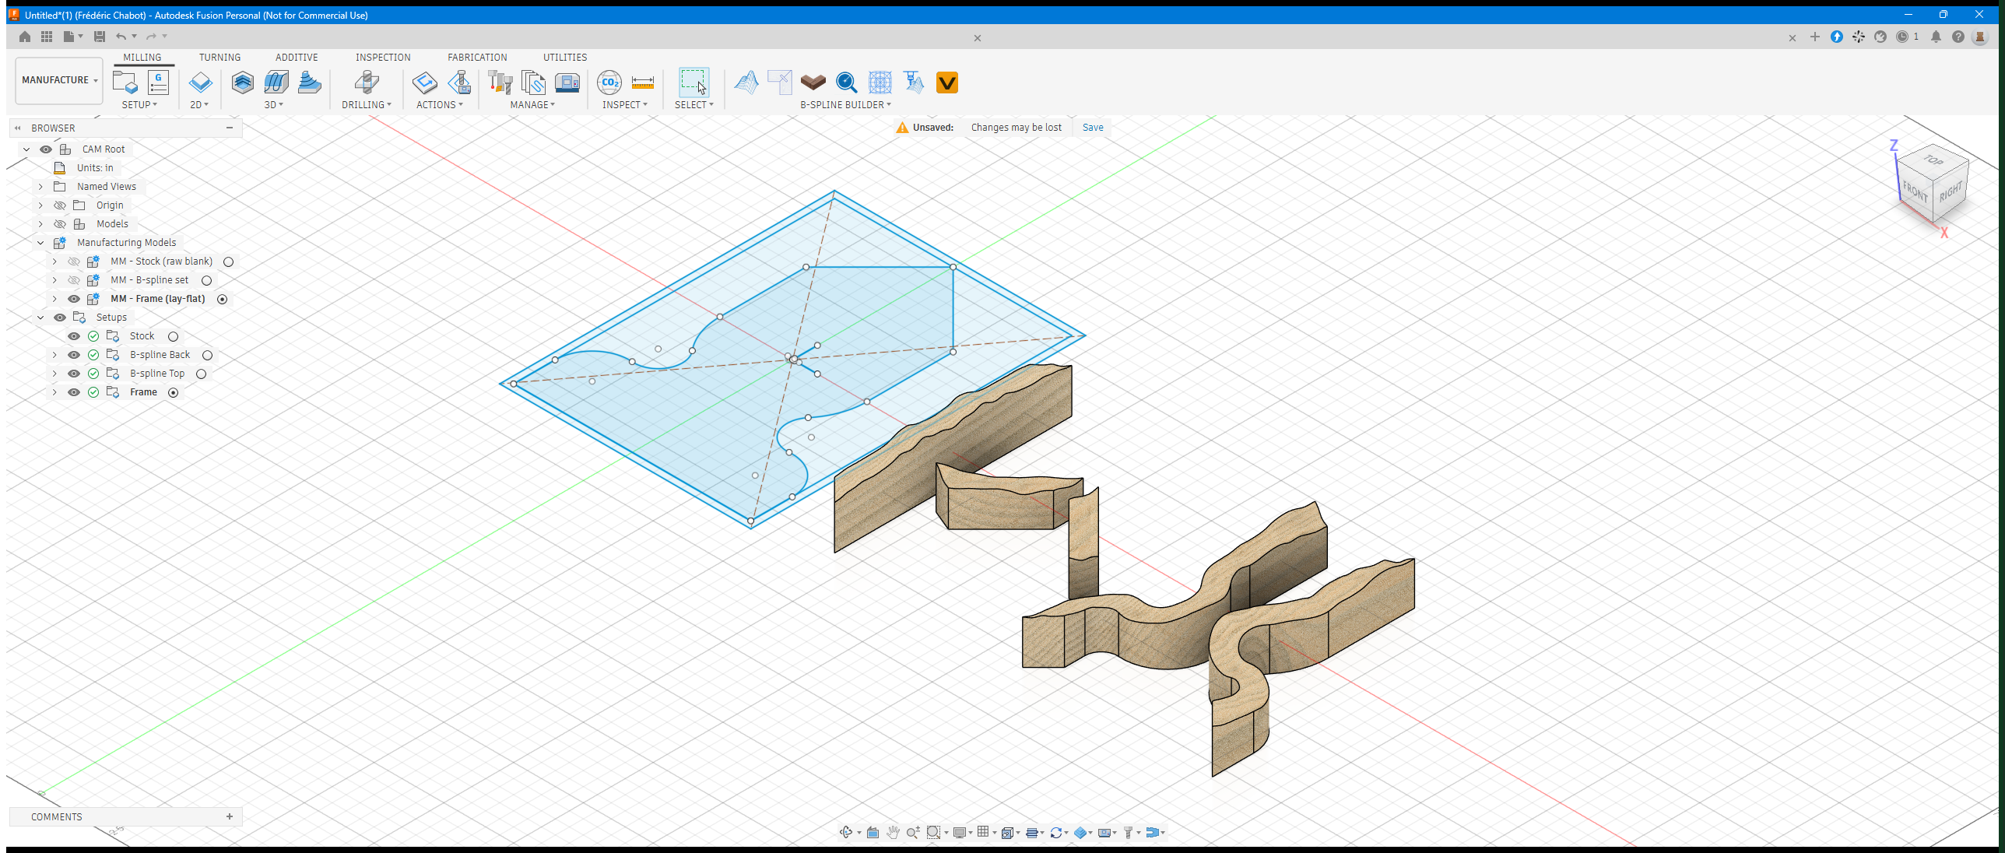
Task: Click the Drilling tool icon
Action: pyautogui.click(x=367, y=82)
